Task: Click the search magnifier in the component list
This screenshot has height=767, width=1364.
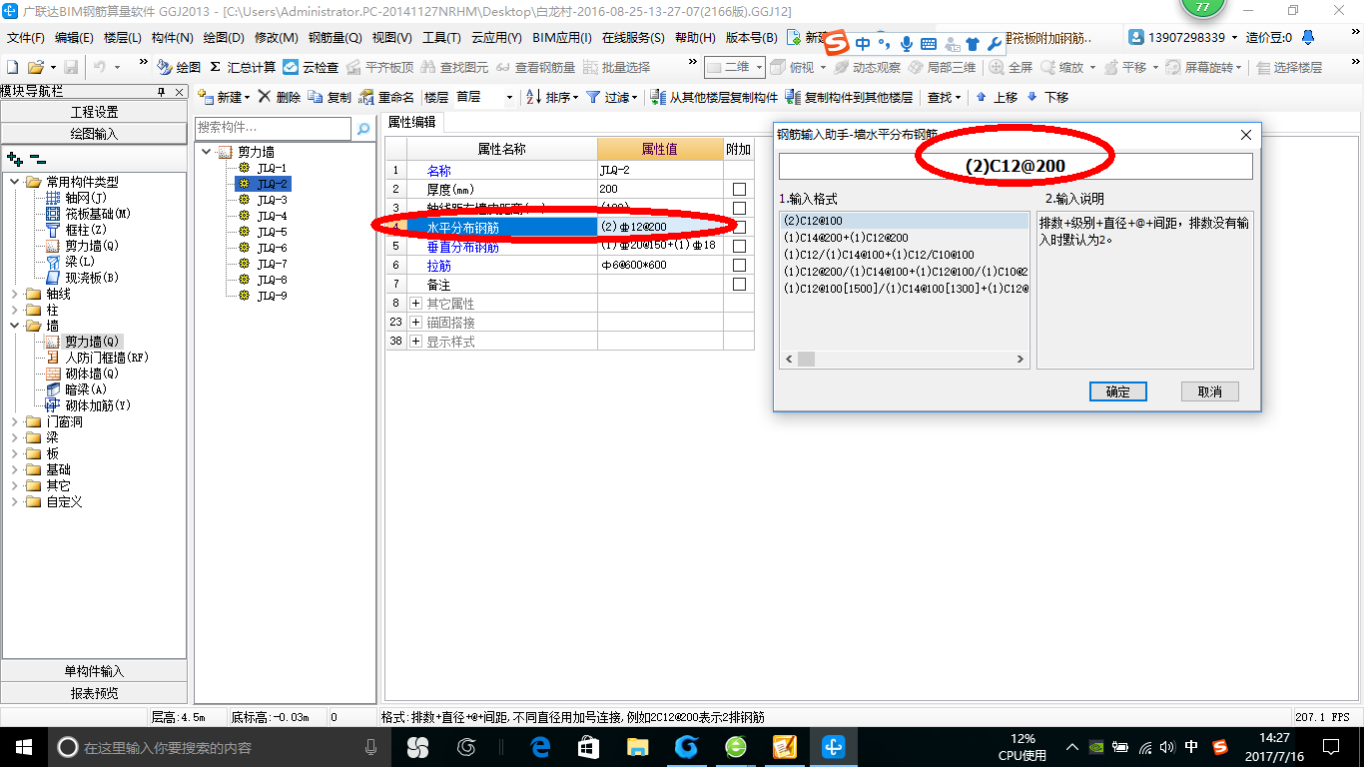Action: [x=364, y=128]
